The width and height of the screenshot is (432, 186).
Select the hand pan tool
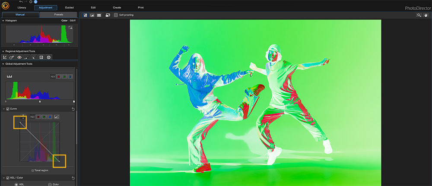click(x=426, y=15)
